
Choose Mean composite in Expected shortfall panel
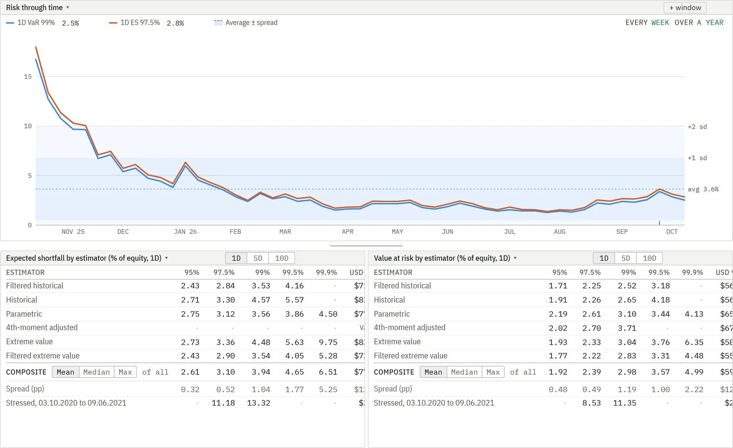click(x=65, y=372)
